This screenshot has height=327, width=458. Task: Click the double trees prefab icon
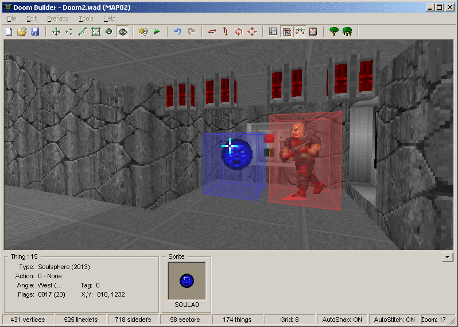pos(347,32)
